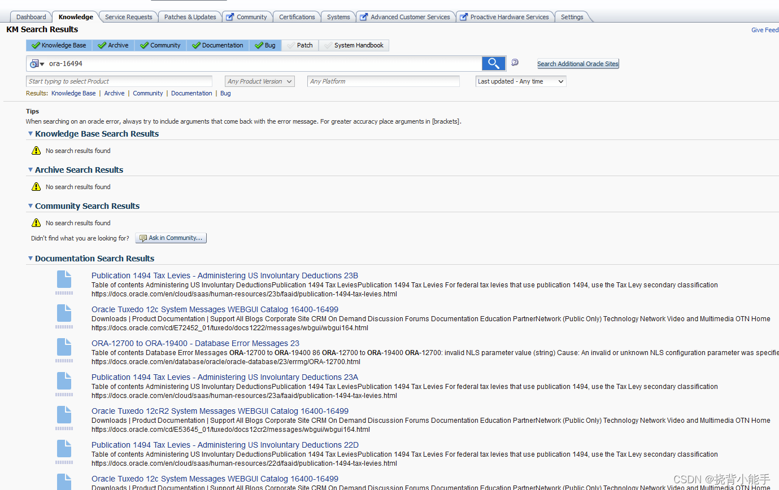779x490 pixels.
Task: Open the Settings tab
Action: click(x=572, y=17)
